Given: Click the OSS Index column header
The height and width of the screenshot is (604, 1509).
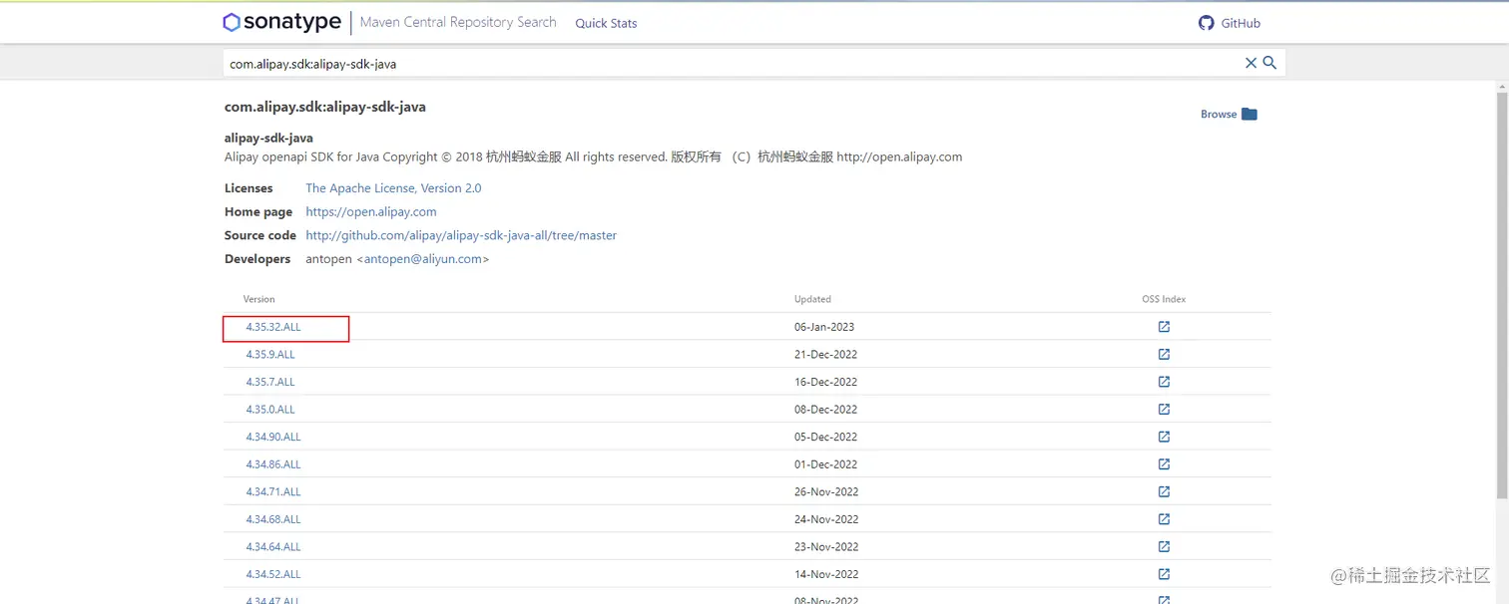Looking at the screenshot, I should (1164, 299).
